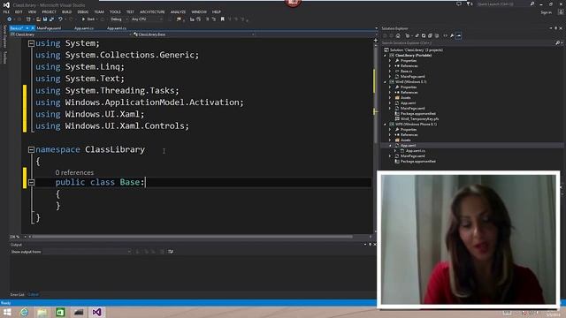
Task: Click the feedback icon in the title bar
Action: 459,4
